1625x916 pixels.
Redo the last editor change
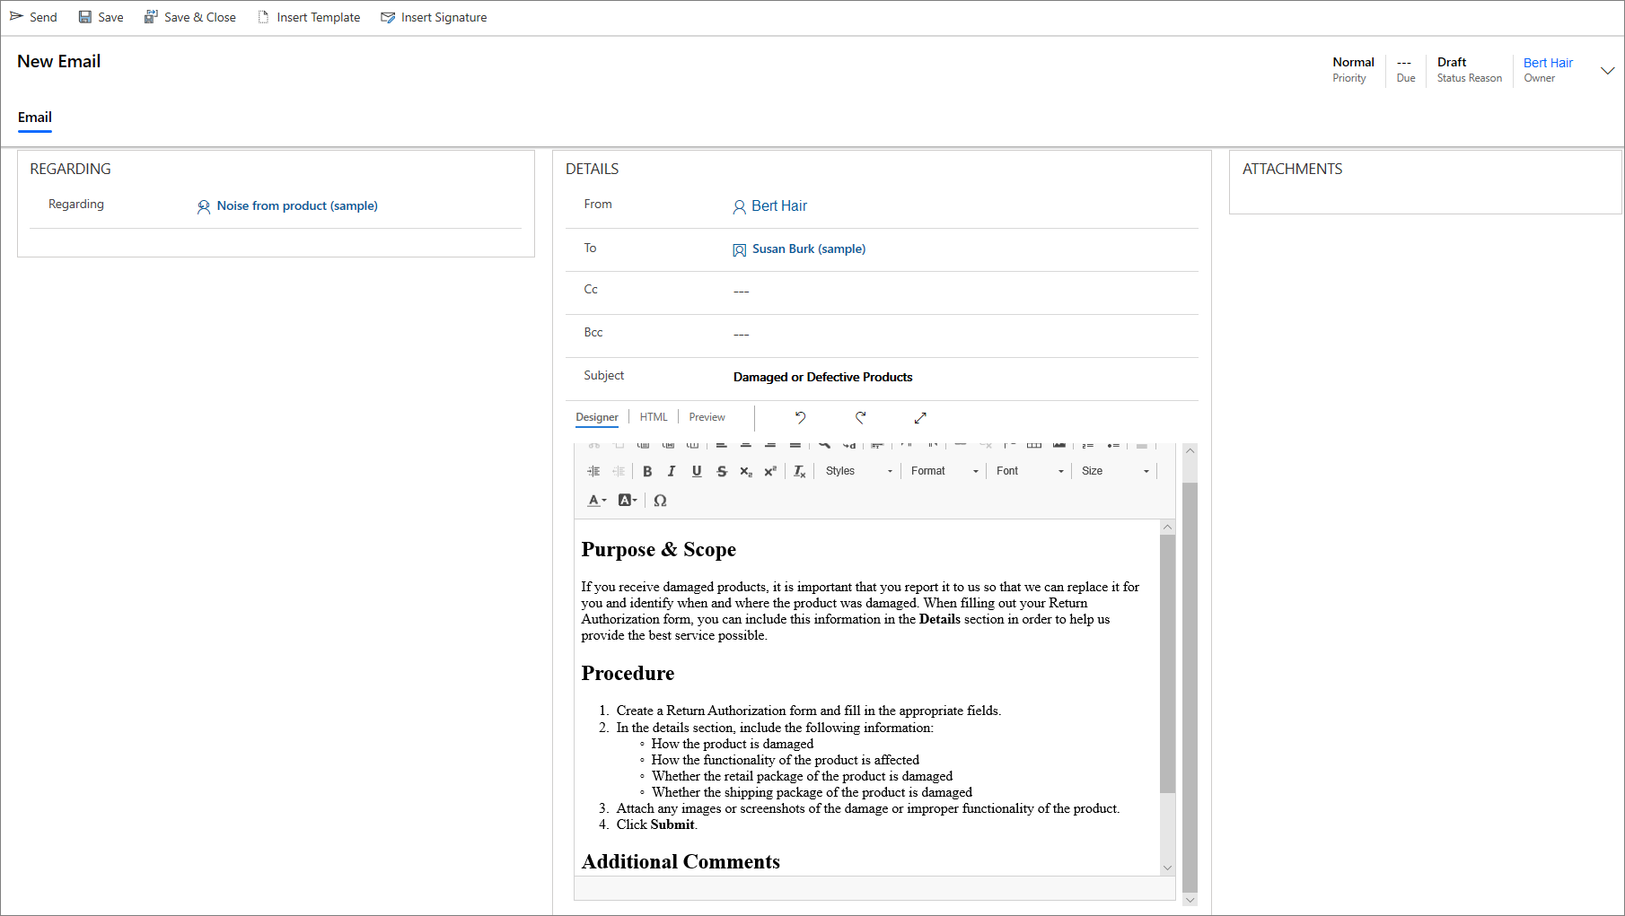click(x=860, y=418)
